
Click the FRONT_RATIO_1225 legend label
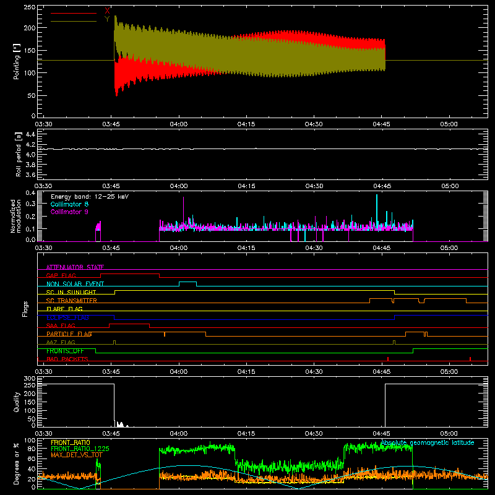coord(80,448)
